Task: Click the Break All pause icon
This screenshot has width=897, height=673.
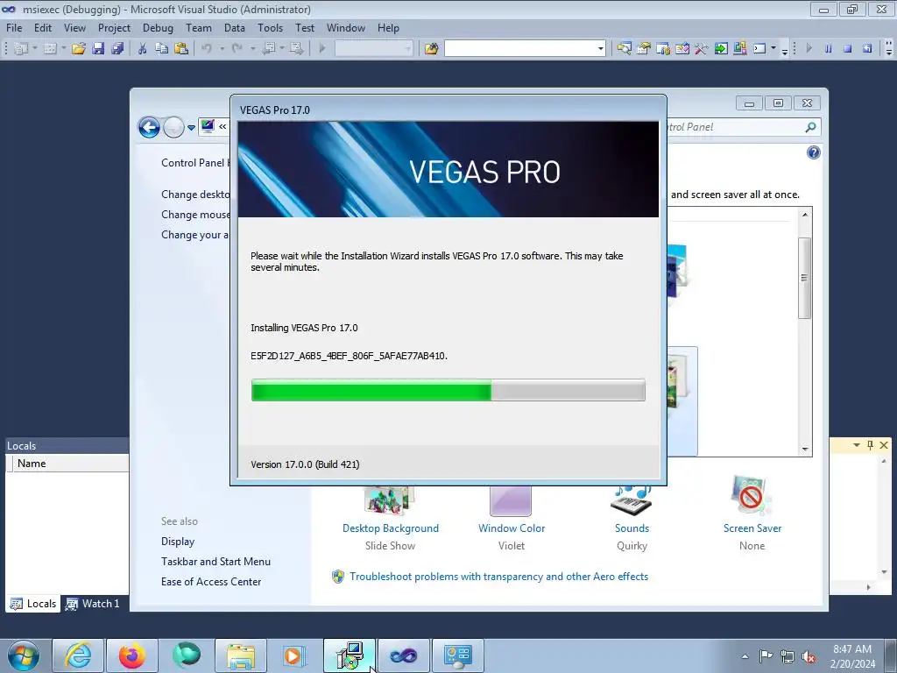Action: [x=829, y=49]
